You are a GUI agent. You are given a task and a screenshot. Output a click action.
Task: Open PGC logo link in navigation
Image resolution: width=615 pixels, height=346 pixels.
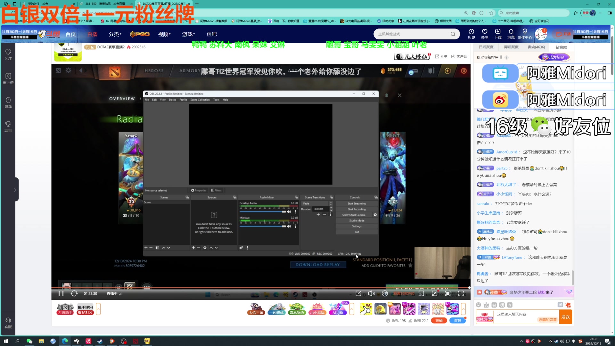(140, 34)
